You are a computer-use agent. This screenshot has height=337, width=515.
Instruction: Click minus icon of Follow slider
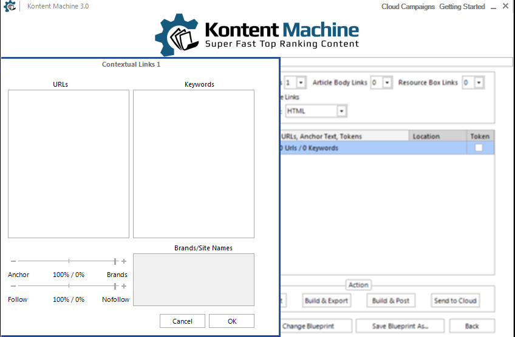(x=13, y=286)
